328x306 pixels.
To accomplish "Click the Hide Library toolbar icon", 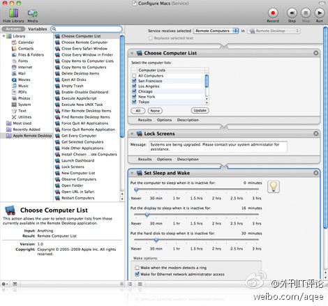I will point(13,13).
